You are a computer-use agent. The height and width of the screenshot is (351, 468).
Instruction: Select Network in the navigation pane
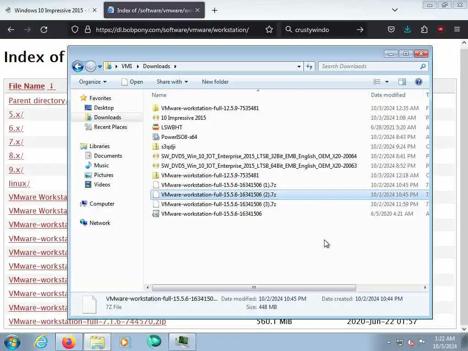point(95,223)
